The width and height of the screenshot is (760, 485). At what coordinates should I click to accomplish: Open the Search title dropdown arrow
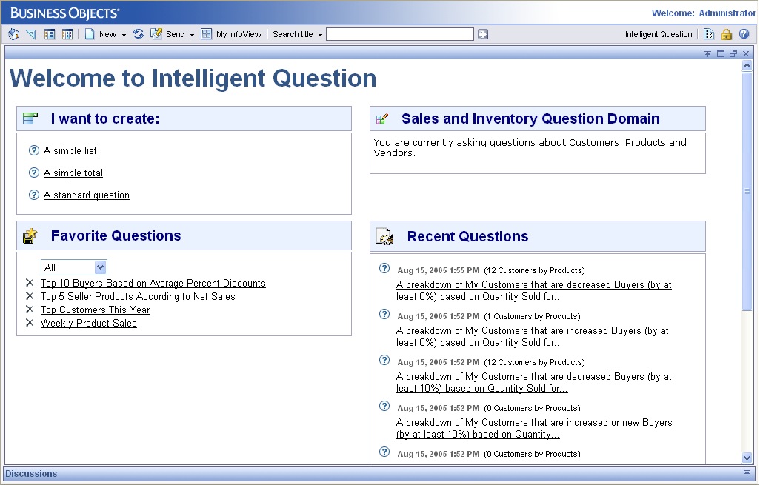click(x=320, y=35)
